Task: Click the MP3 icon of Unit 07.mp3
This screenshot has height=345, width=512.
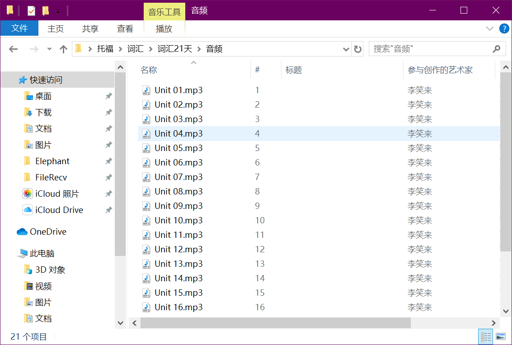Action: 146,177
